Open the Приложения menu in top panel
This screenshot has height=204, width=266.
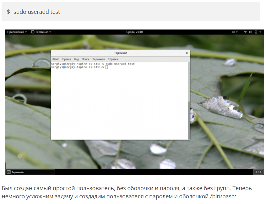point(17,32)
